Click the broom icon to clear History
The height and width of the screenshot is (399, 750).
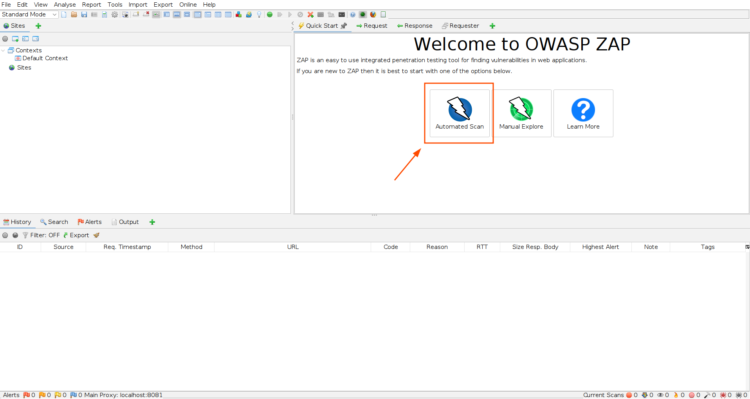[96, 235]
